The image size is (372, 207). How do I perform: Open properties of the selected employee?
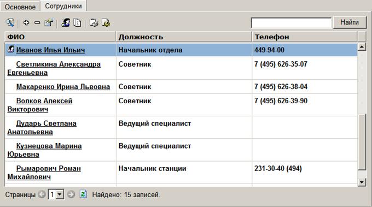49,23
